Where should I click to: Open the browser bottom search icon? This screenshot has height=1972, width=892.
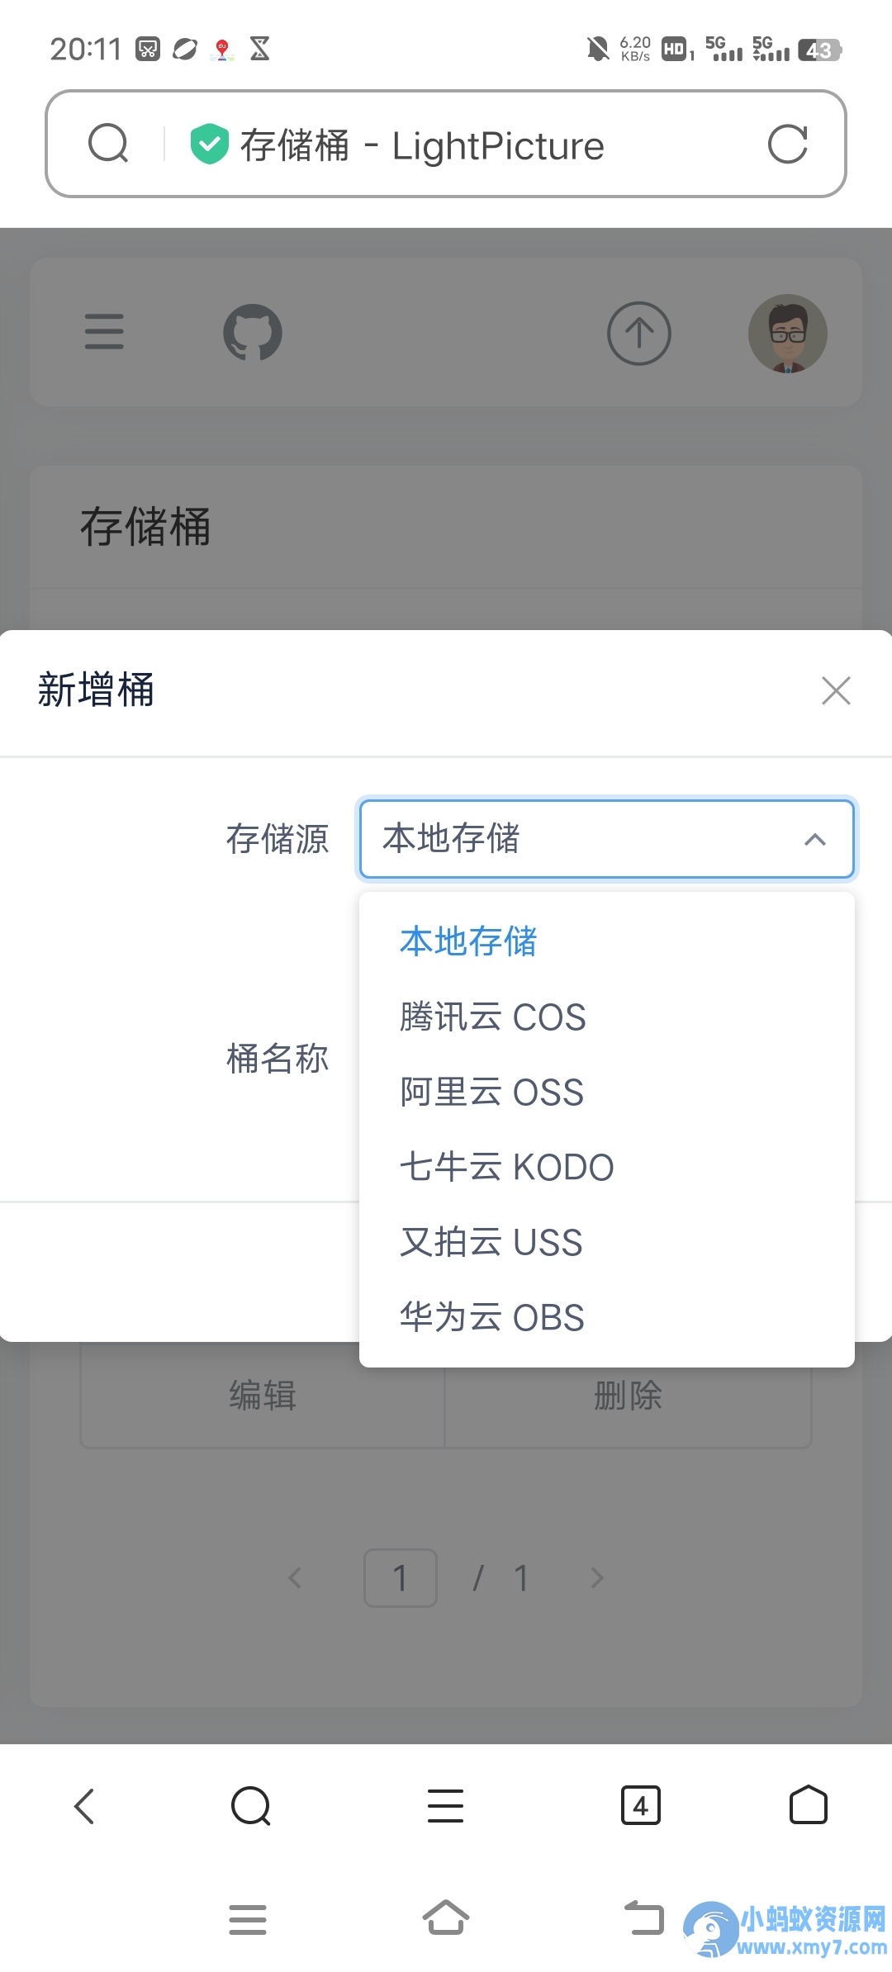[251, 1806]
